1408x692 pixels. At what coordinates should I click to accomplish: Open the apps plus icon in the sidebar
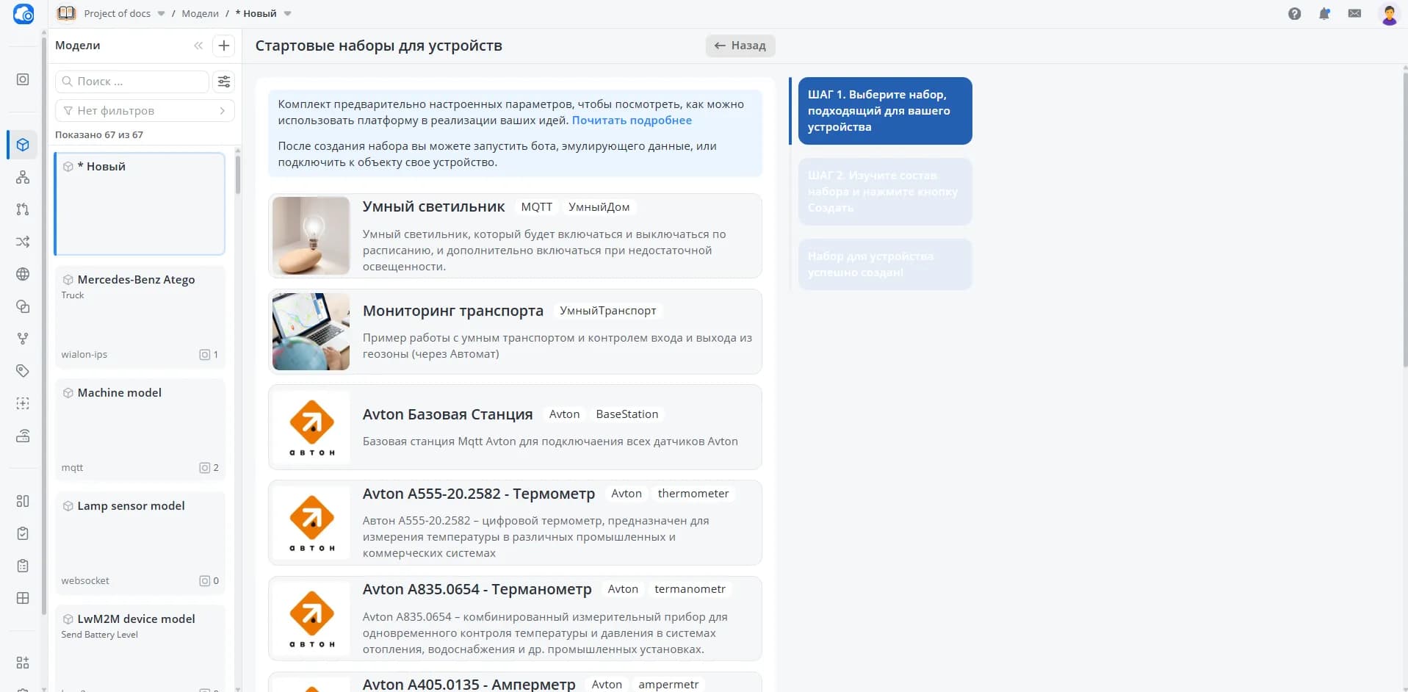(x=23, y=663)
